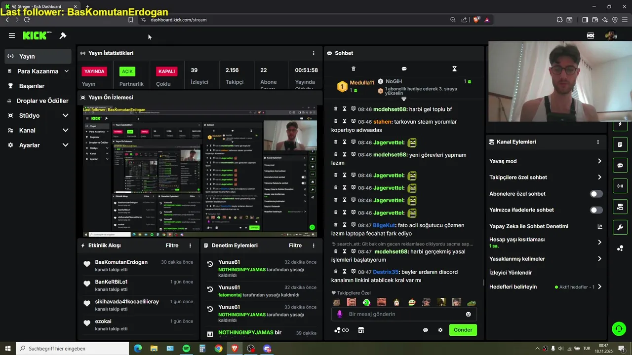This screenshot has height=355, width=632.
Task: Open Brave browser from the taskbar
Action: pos(235,349)
